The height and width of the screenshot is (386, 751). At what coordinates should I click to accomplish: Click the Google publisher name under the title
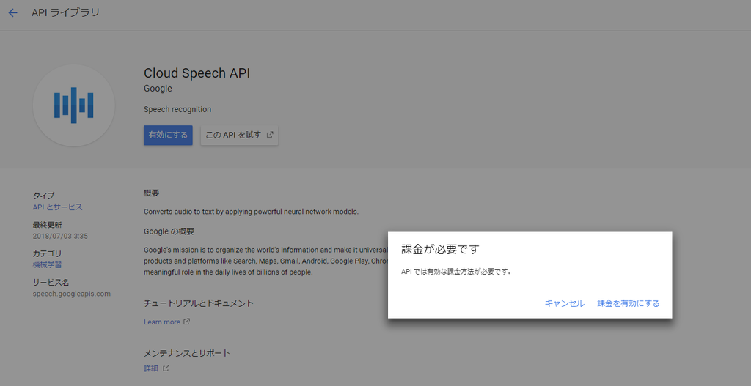click(158, 89)
